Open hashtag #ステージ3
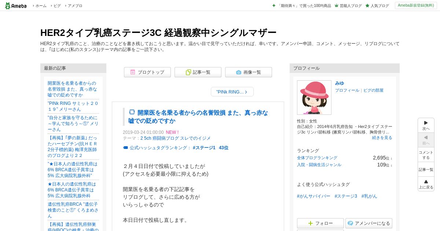The image size is (440, 231). [x=346, y=196]
